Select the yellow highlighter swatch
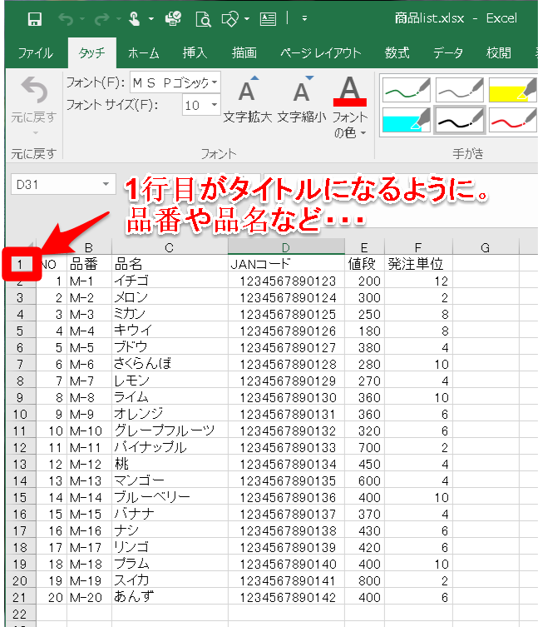 (x=513, y=90)
